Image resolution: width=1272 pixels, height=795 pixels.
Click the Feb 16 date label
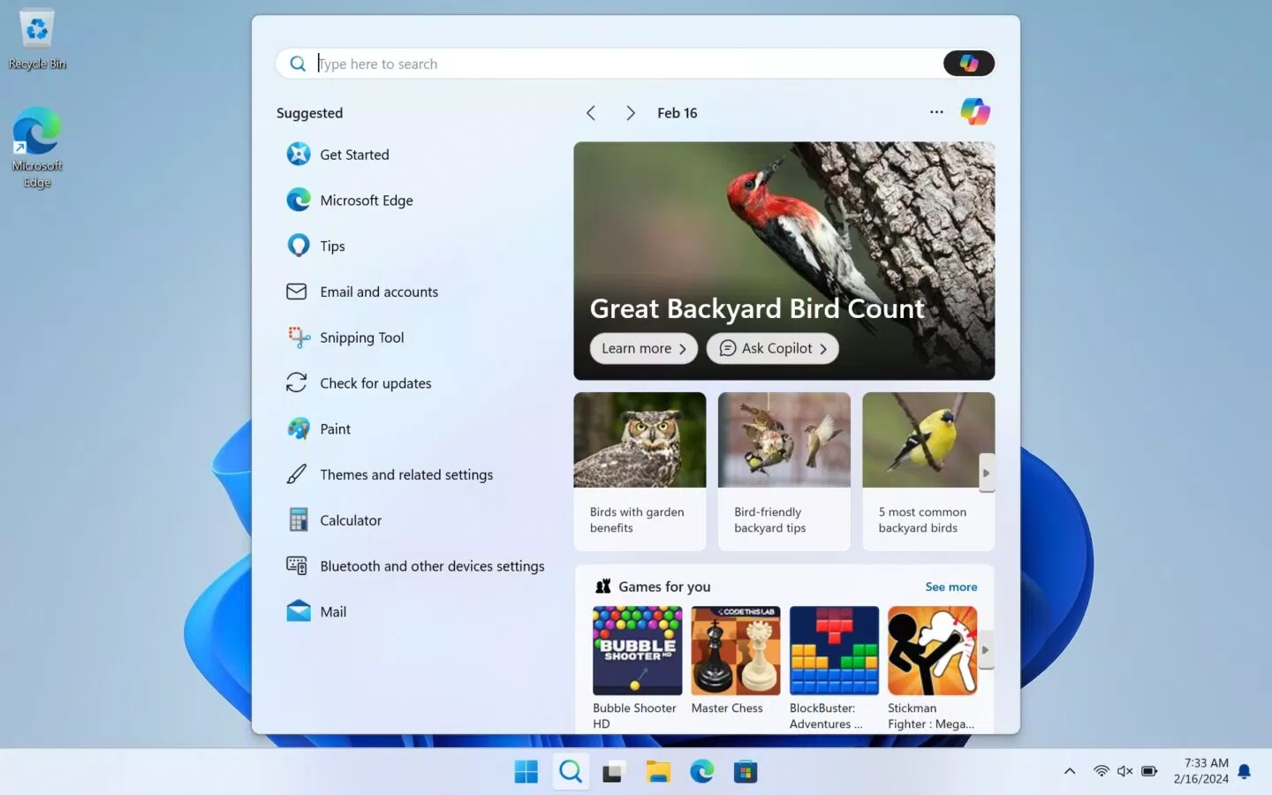(678, 113)
